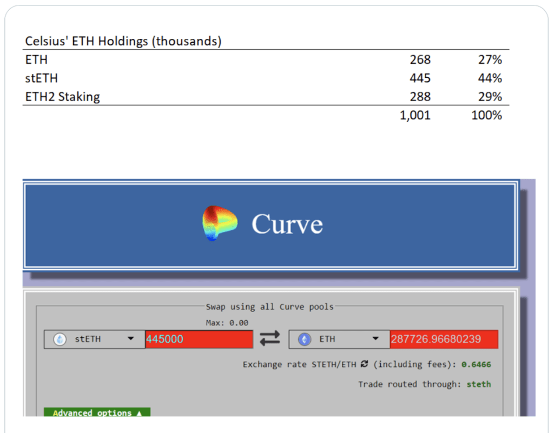Open the ETH token dropdown arrow
Image resolution: width=554 pixels, height=433 pixels.
tap(375, 339)
